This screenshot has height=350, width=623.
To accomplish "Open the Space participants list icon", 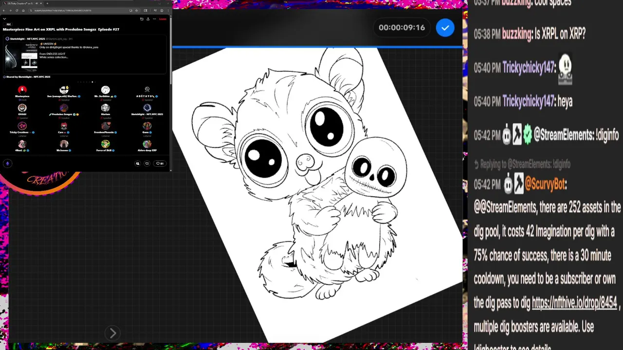I will 137,164.
